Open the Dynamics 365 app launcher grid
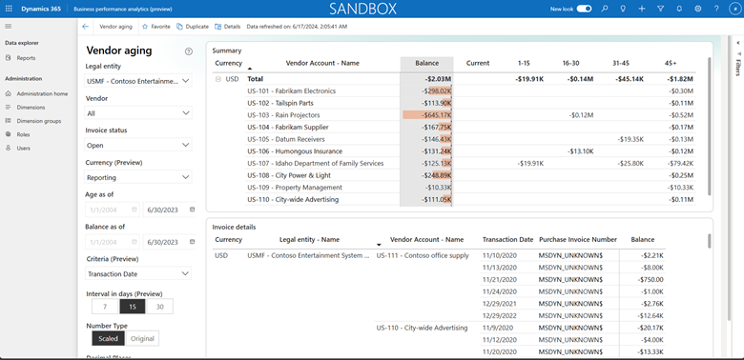This screenshot has height=360, width=744. pyautogui.click(x=9, y=9)
